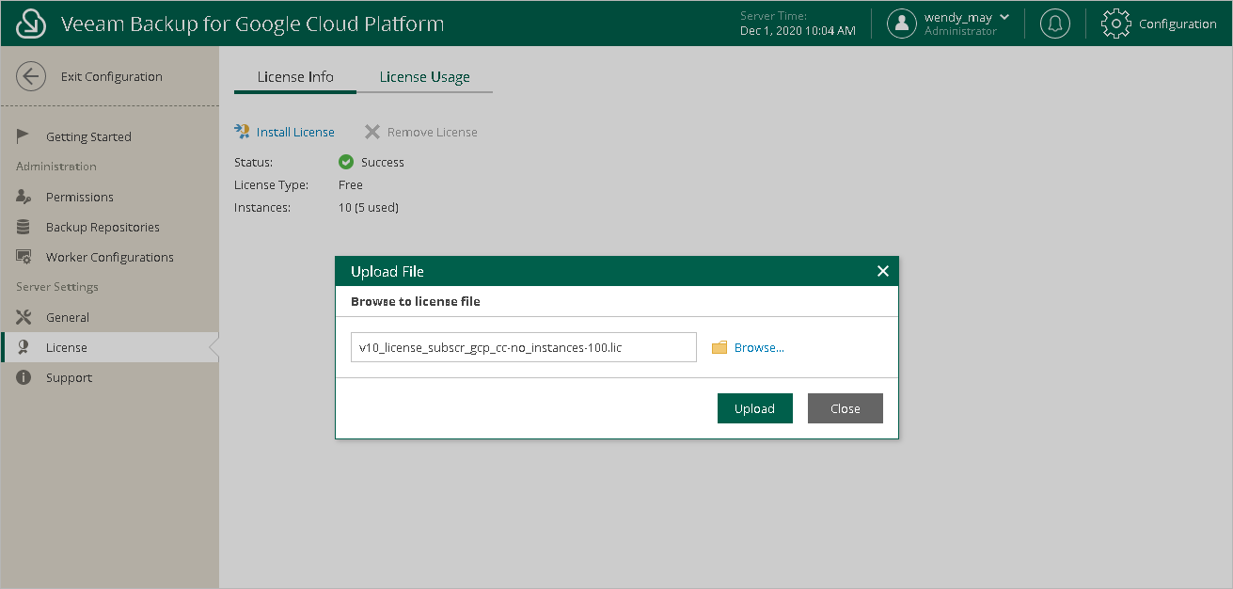Click the Upload button

[x=755, y=408]
